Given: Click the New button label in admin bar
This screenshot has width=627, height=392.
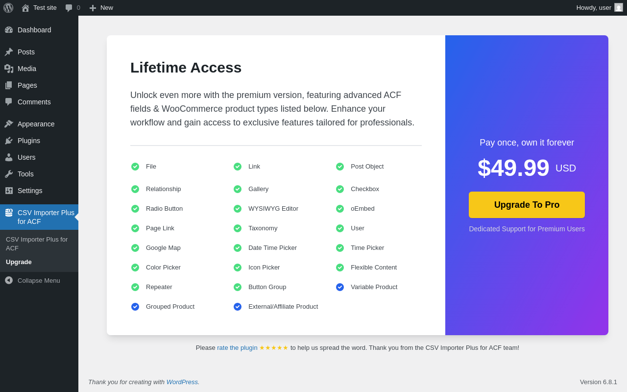Looking at the screenshot, I should (x=107, y=8).
